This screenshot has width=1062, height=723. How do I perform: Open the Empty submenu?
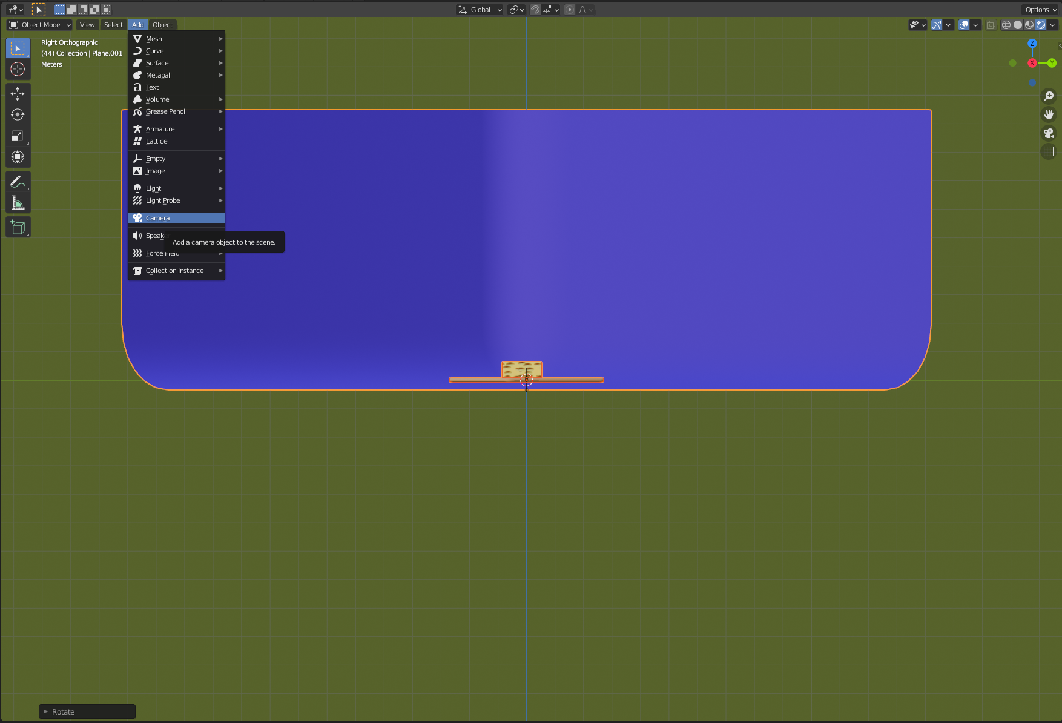coord(177,159)
